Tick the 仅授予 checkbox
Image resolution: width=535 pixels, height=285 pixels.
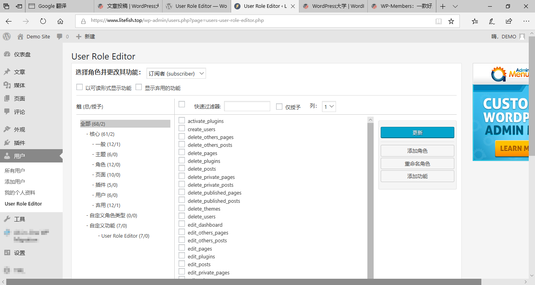[279, 106]
